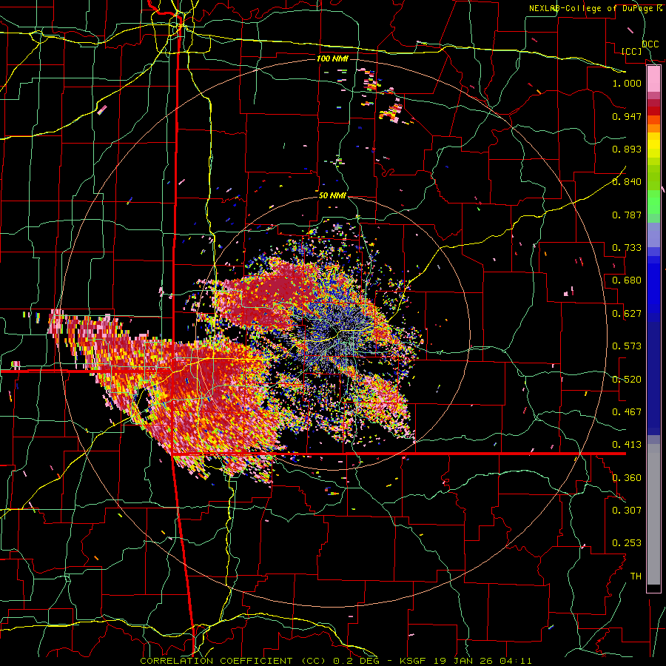Pick the pink swatch at the top of the color scale

(653, 78)
